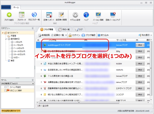Select 3~7日以内 filter in the tree
The image size is (154, 114).
pos(18,45)
